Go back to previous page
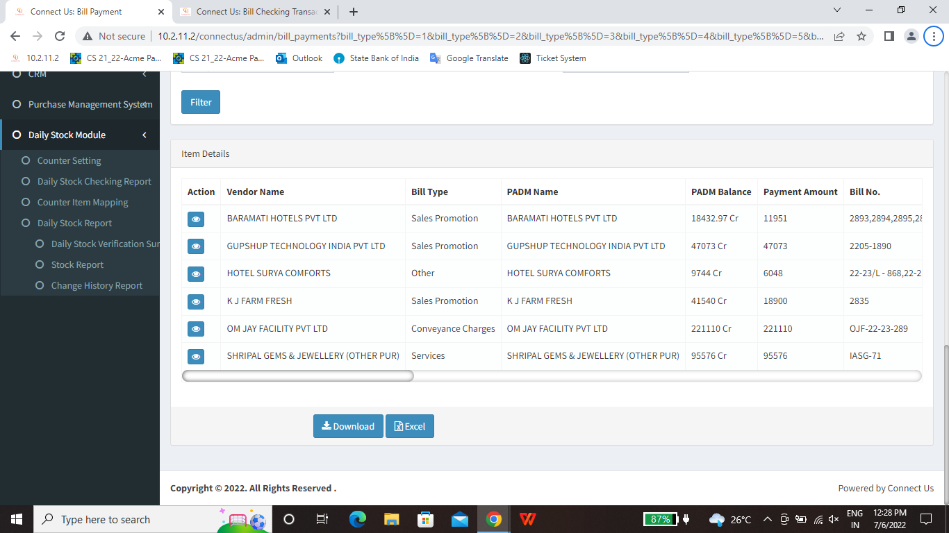The width and height of the screenshot is (949, 533). tap(15, 36)
